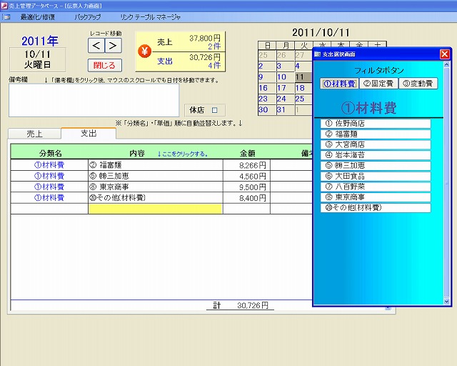Click ② 福富麺 in the table row

click(156, 165)
